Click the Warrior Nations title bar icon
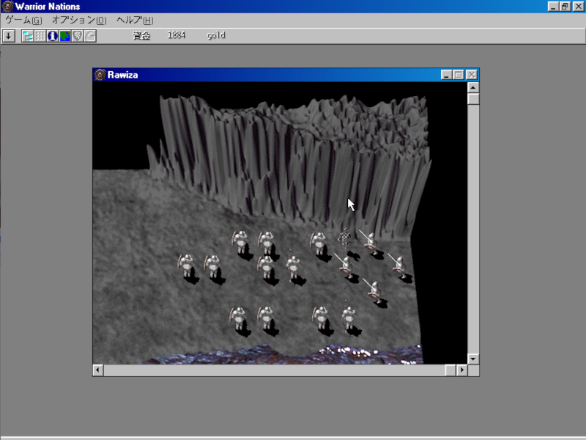The image size is (586, 440). pyautogui.click(x=7, y=6)
